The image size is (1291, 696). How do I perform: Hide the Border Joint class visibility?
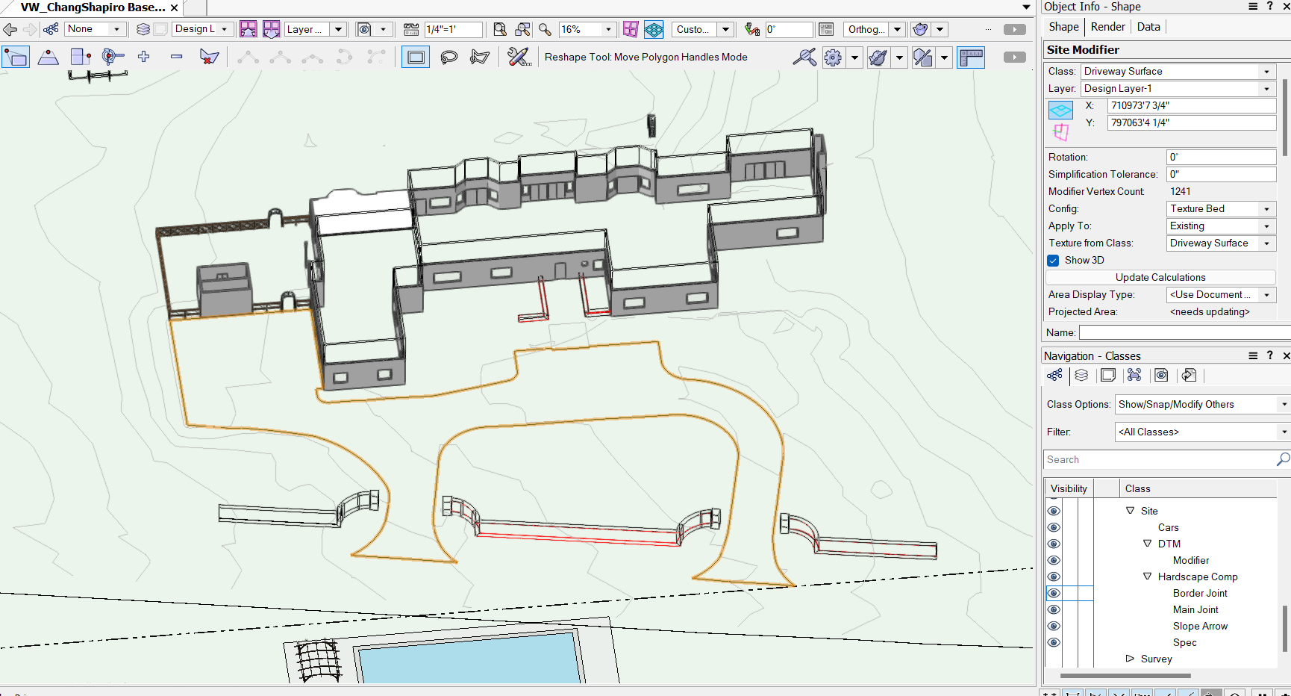(x=1054, y=593)
